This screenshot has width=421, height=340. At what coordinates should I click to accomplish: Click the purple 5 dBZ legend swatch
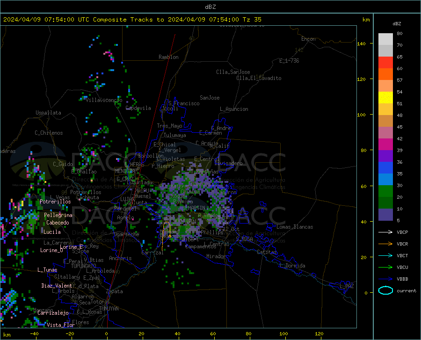click(x=385, y=215)
